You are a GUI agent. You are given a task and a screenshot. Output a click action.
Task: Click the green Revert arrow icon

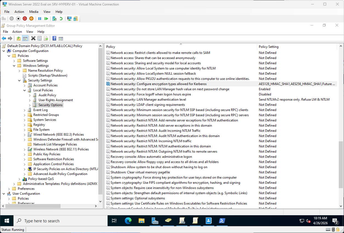[61, 19]
